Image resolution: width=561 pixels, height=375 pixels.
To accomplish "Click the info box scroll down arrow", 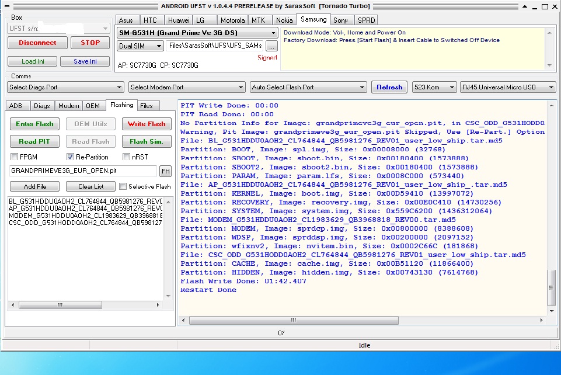I will (x=549, y=65).
